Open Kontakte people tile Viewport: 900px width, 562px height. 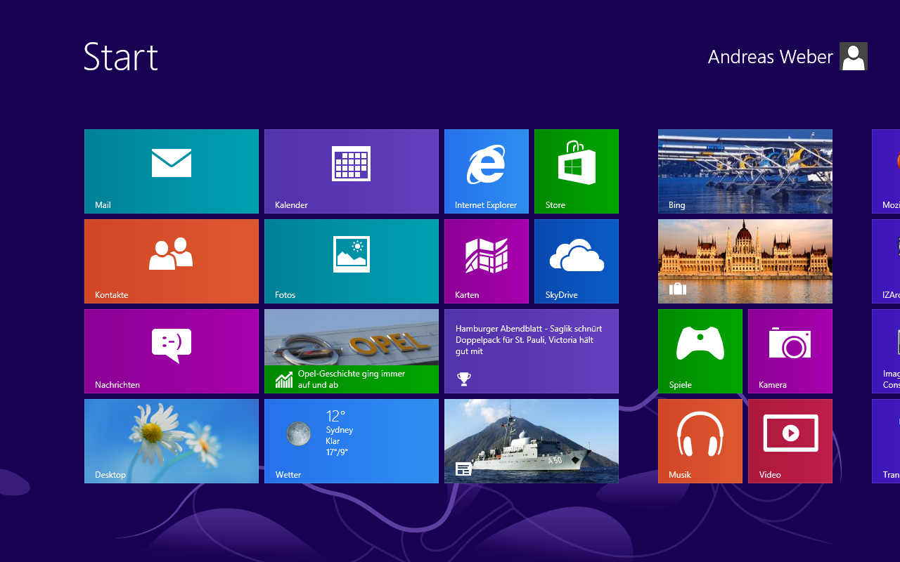point(172,261)
